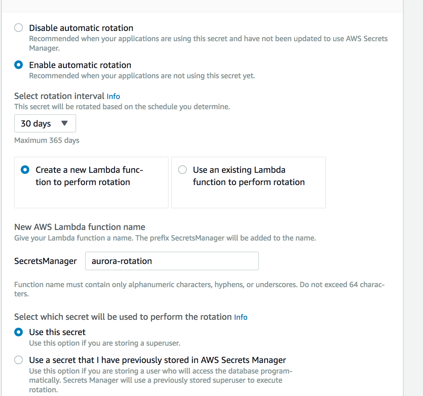Open Info link next to rotation interval

click(113, 96)
